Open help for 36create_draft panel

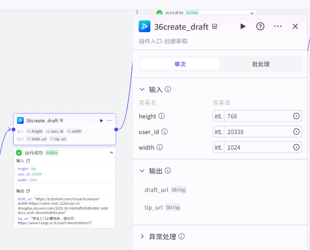[260, 26]
